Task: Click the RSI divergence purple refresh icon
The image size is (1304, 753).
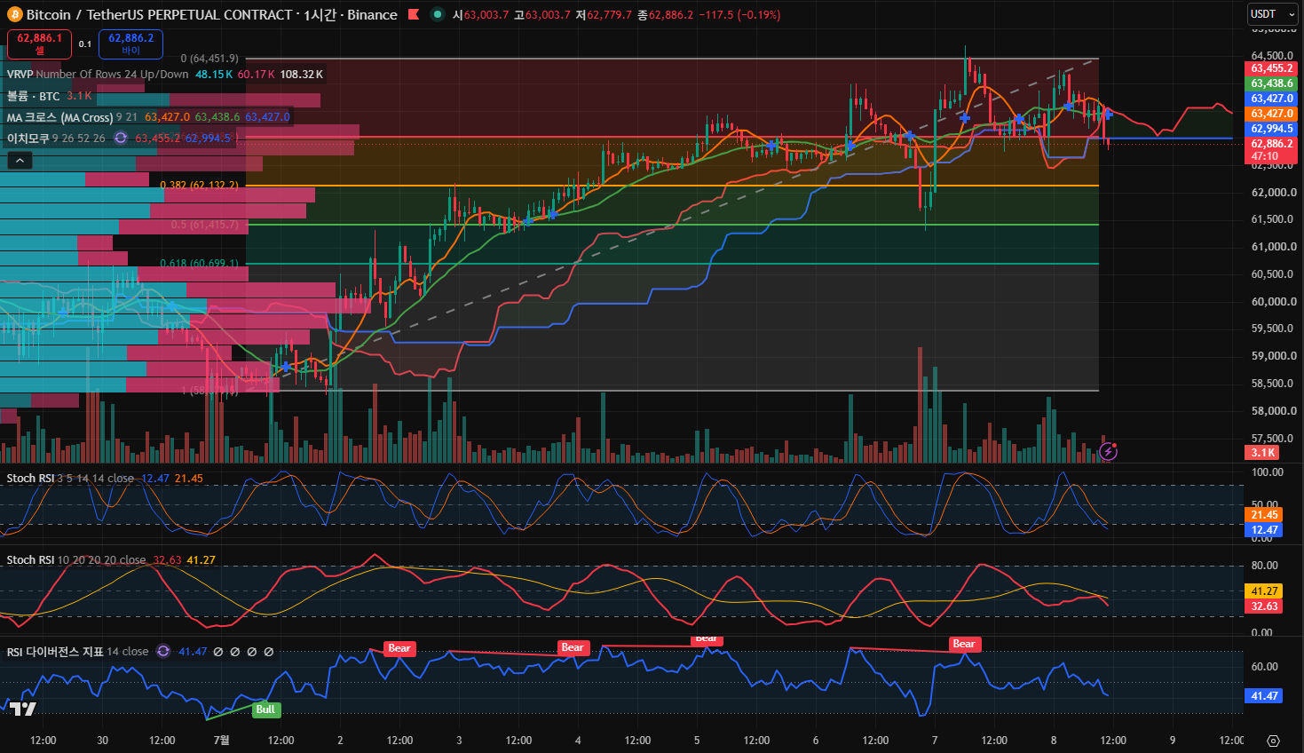Action: (163, 651)
